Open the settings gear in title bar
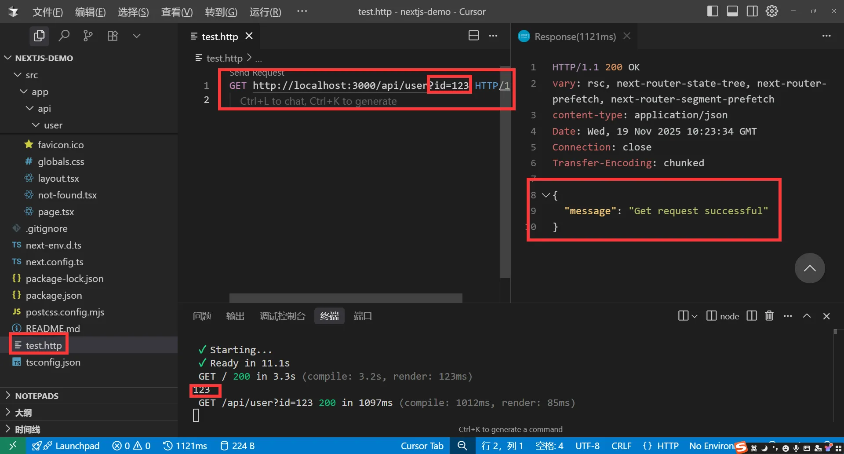Image resolution: width=844 pixels, height=454 pixels. point(771,11)
